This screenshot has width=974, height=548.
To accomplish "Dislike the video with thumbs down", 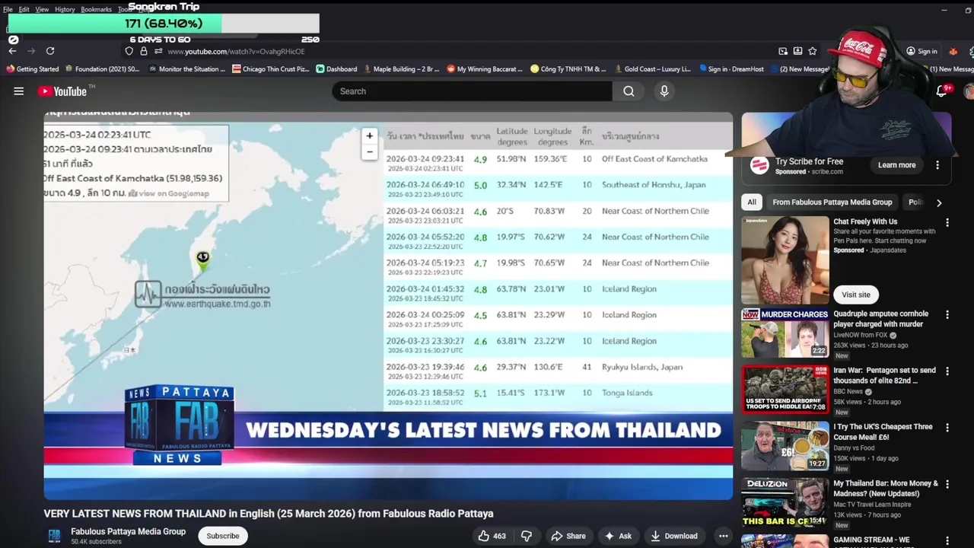I will (x=526, y=536).
